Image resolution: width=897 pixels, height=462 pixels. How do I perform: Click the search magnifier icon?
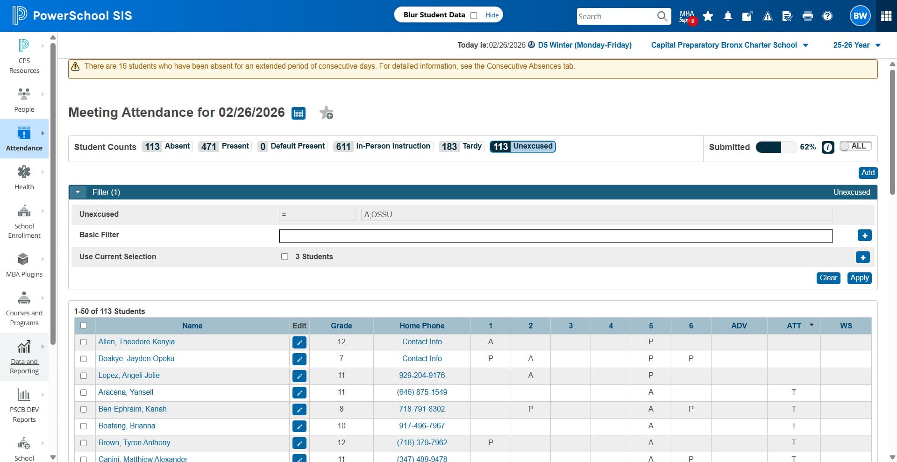point(662,16)
